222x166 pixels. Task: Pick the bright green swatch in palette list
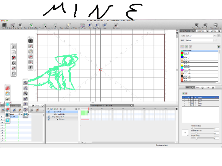click(x=182, y=55)
